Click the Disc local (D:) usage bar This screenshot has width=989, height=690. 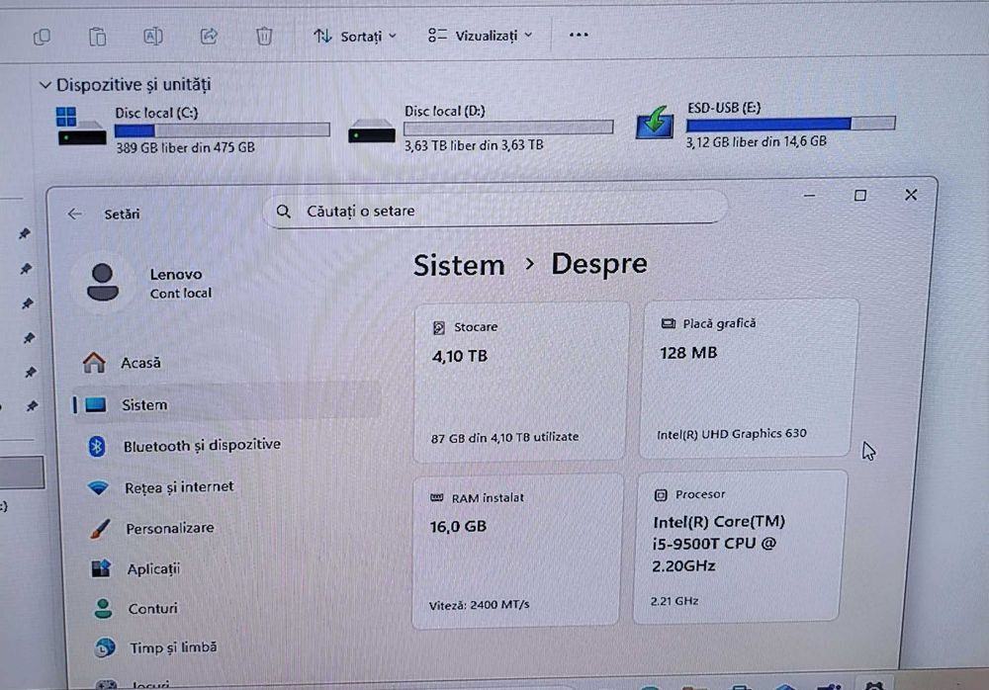coord(508,129)
